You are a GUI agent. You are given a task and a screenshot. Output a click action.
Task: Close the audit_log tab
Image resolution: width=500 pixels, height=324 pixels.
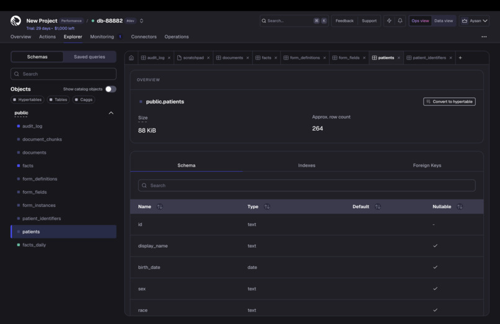point(169,58)
